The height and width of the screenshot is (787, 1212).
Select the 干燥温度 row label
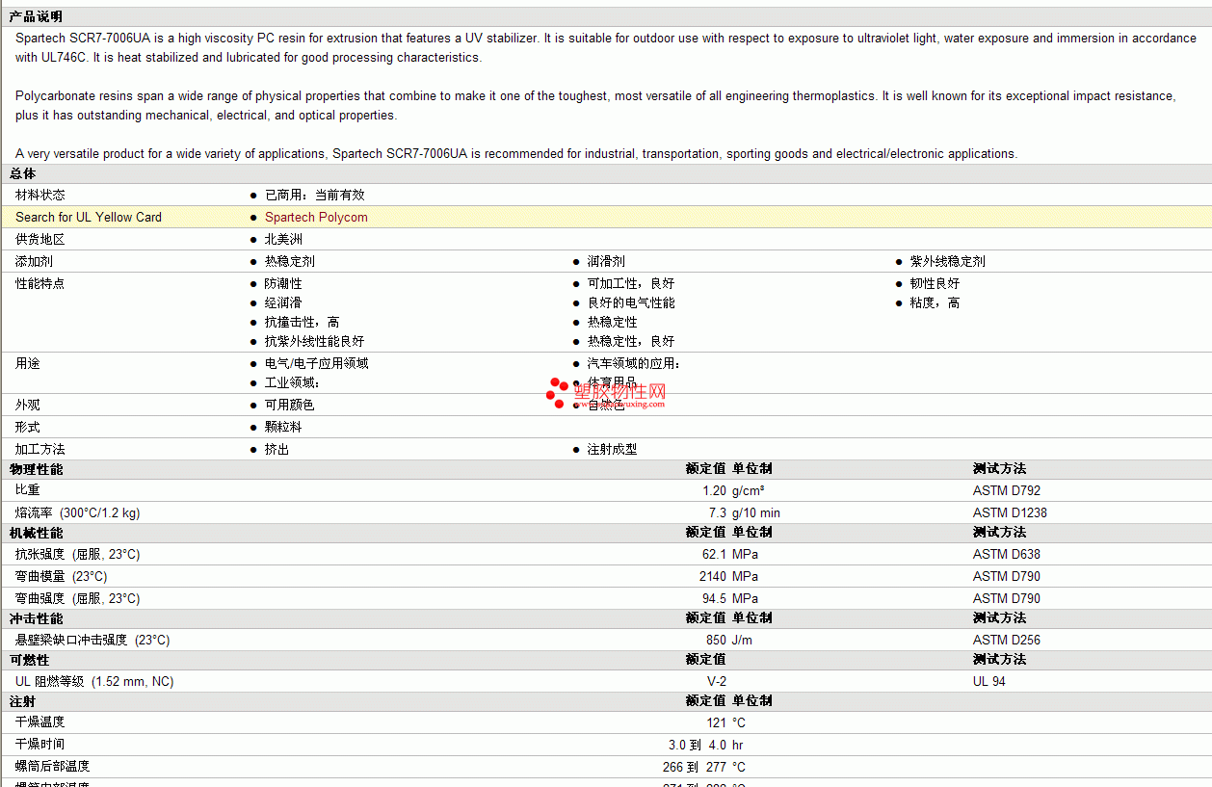point(40,722)
